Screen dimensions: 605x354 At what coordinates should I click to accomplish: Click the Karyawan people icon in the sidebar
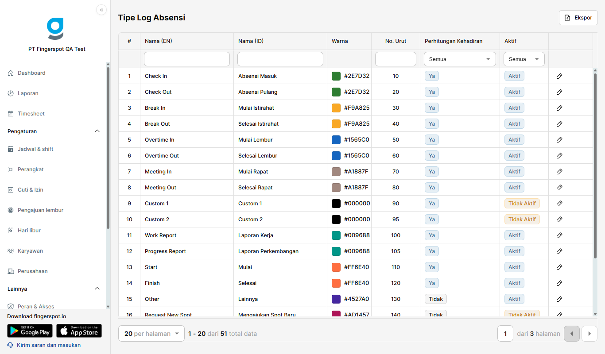(x=11, y=251)
